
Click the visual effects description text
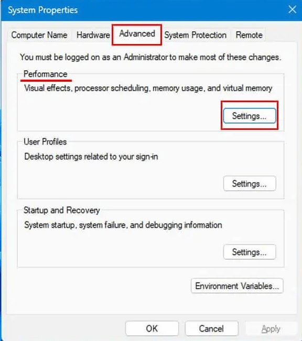(148, 89)
